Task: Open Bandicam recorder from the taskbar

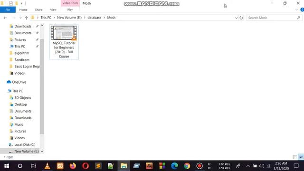Action: [199, 166]
